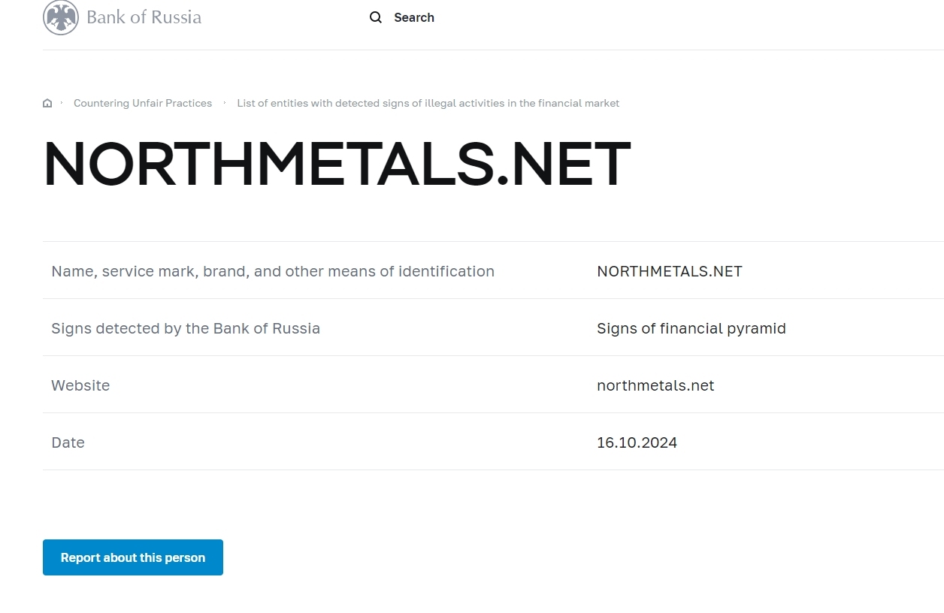Click the large NORTHMETALS.NET page heading
Screen dimensions: 944x613
click(337, 164)
